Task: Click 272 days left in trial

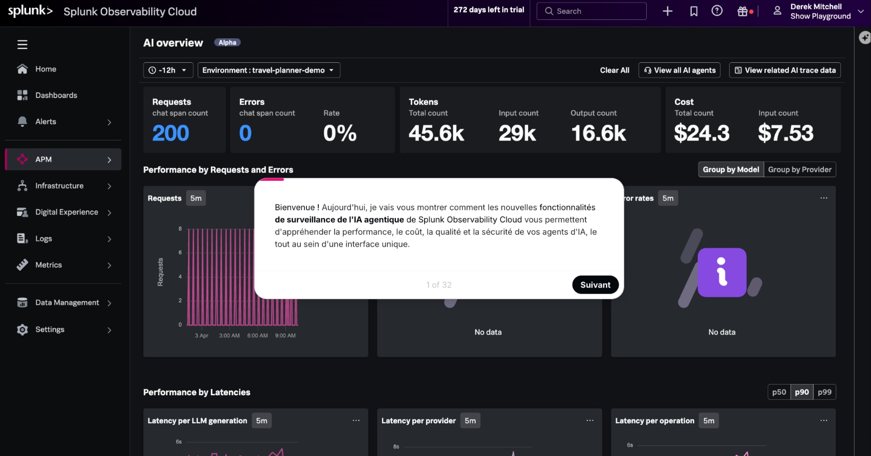Action: coord(489,10)
